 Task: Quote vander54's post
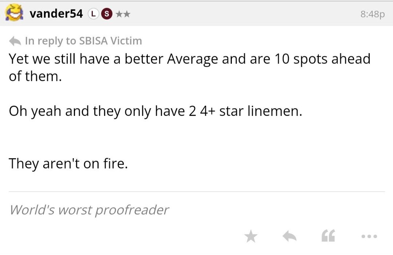pos(329,236)
